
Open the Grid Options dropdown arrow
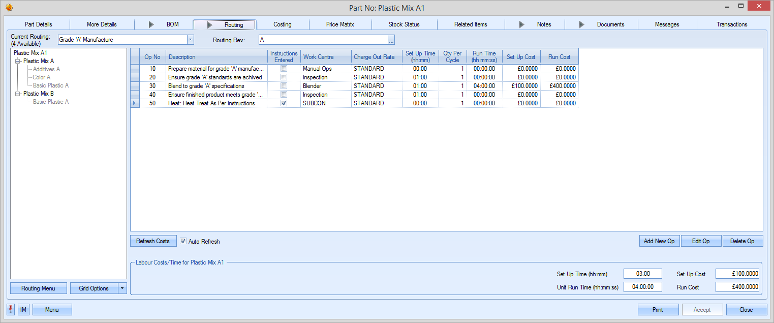[x=122, y=288]
